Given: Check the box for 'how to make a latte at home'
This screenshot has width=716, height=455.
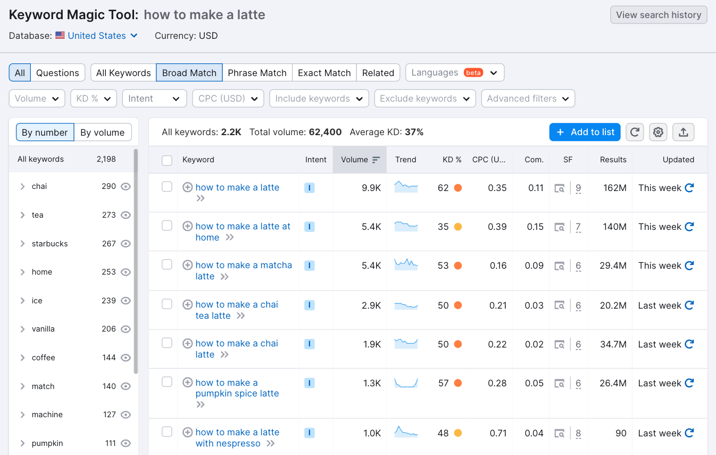Looking at the screenshot, I should click(166, 226).
